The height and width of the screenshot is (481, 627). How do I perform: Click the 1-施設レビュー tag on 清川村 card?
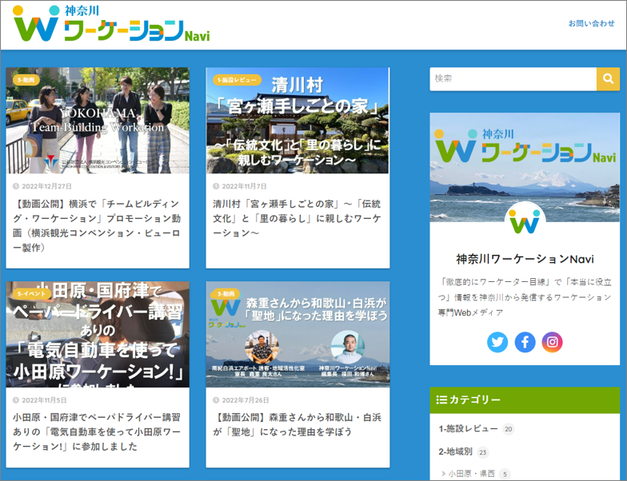(237, 80)
